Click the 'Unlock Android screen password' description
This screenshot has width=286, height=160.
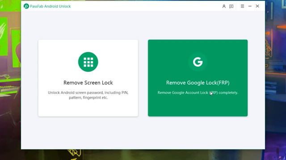pos(88,95)
